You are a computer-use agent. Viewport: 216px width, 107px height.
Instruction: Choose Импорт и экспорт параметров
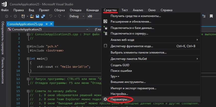point(151,88)
